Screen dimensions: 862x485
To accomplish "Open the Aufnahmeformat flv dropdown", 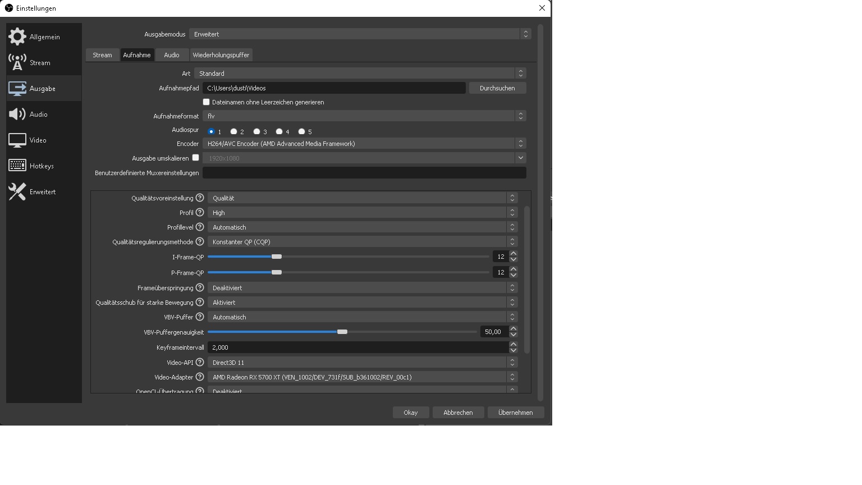I will pos(364,116).
